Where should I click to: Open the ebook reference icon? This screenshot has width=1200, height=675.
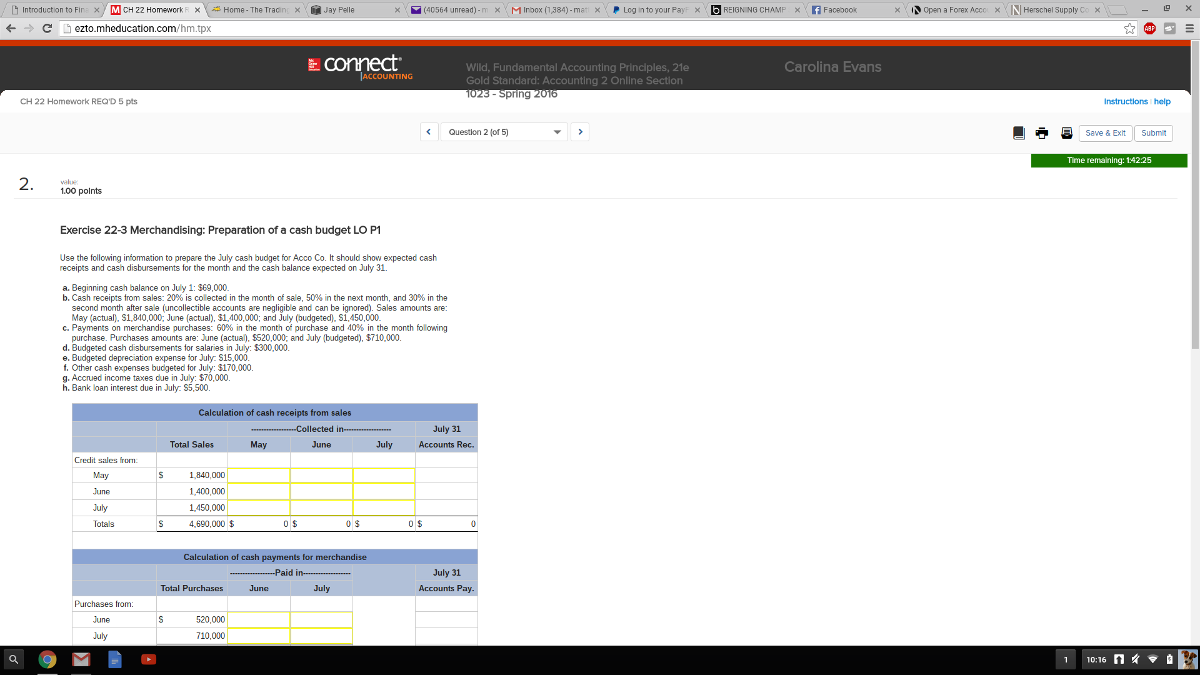point(1019,133)
